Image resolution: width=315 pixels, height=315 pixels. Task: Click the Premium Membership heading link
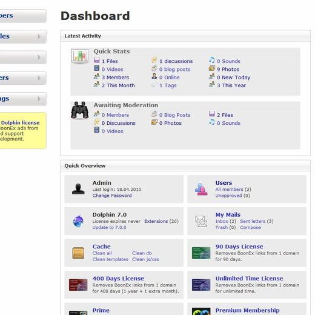[248, 310]
